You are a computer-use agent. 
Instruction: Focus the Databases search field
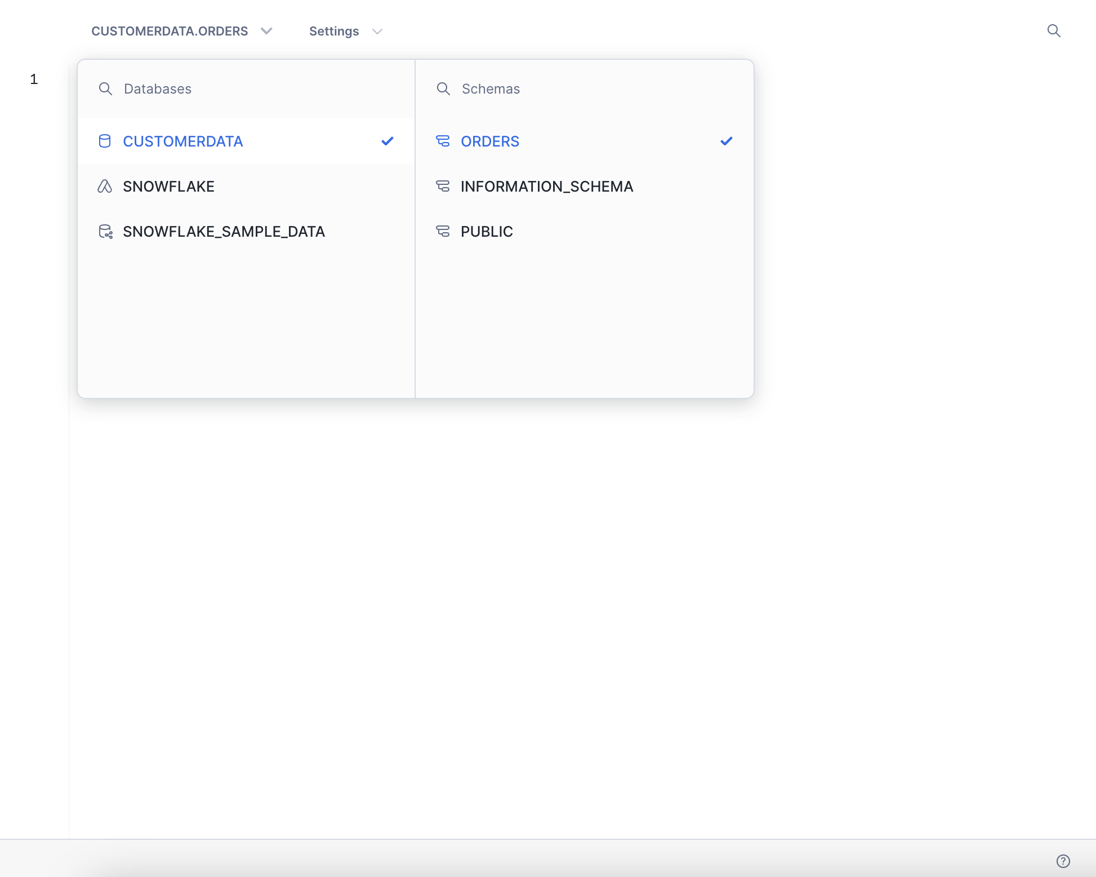pos(246,89)
